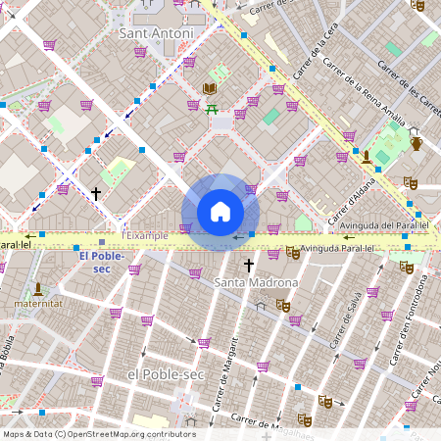Select the El Poble-sec metro station label
Image resolution: width=441 pixels, height=441 pixels.
[x=102, y=263]
